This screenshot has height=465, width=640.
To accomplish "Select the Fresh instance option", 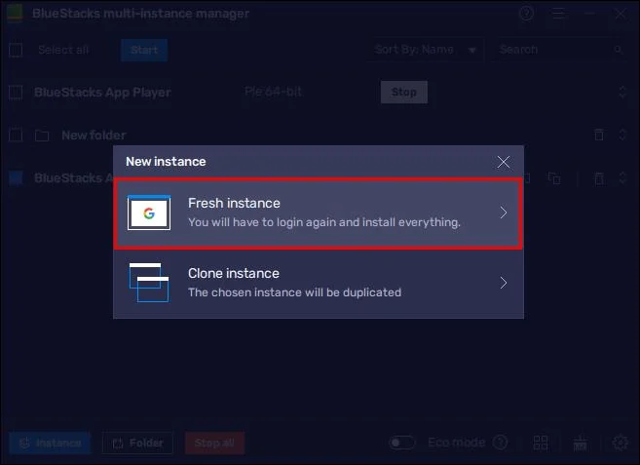I will (x=319, y=213).
